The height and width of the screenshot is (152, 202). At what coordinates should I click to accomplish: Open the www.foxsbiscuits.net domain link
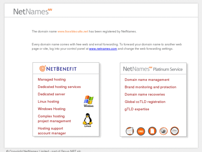[x=73, y=32]
